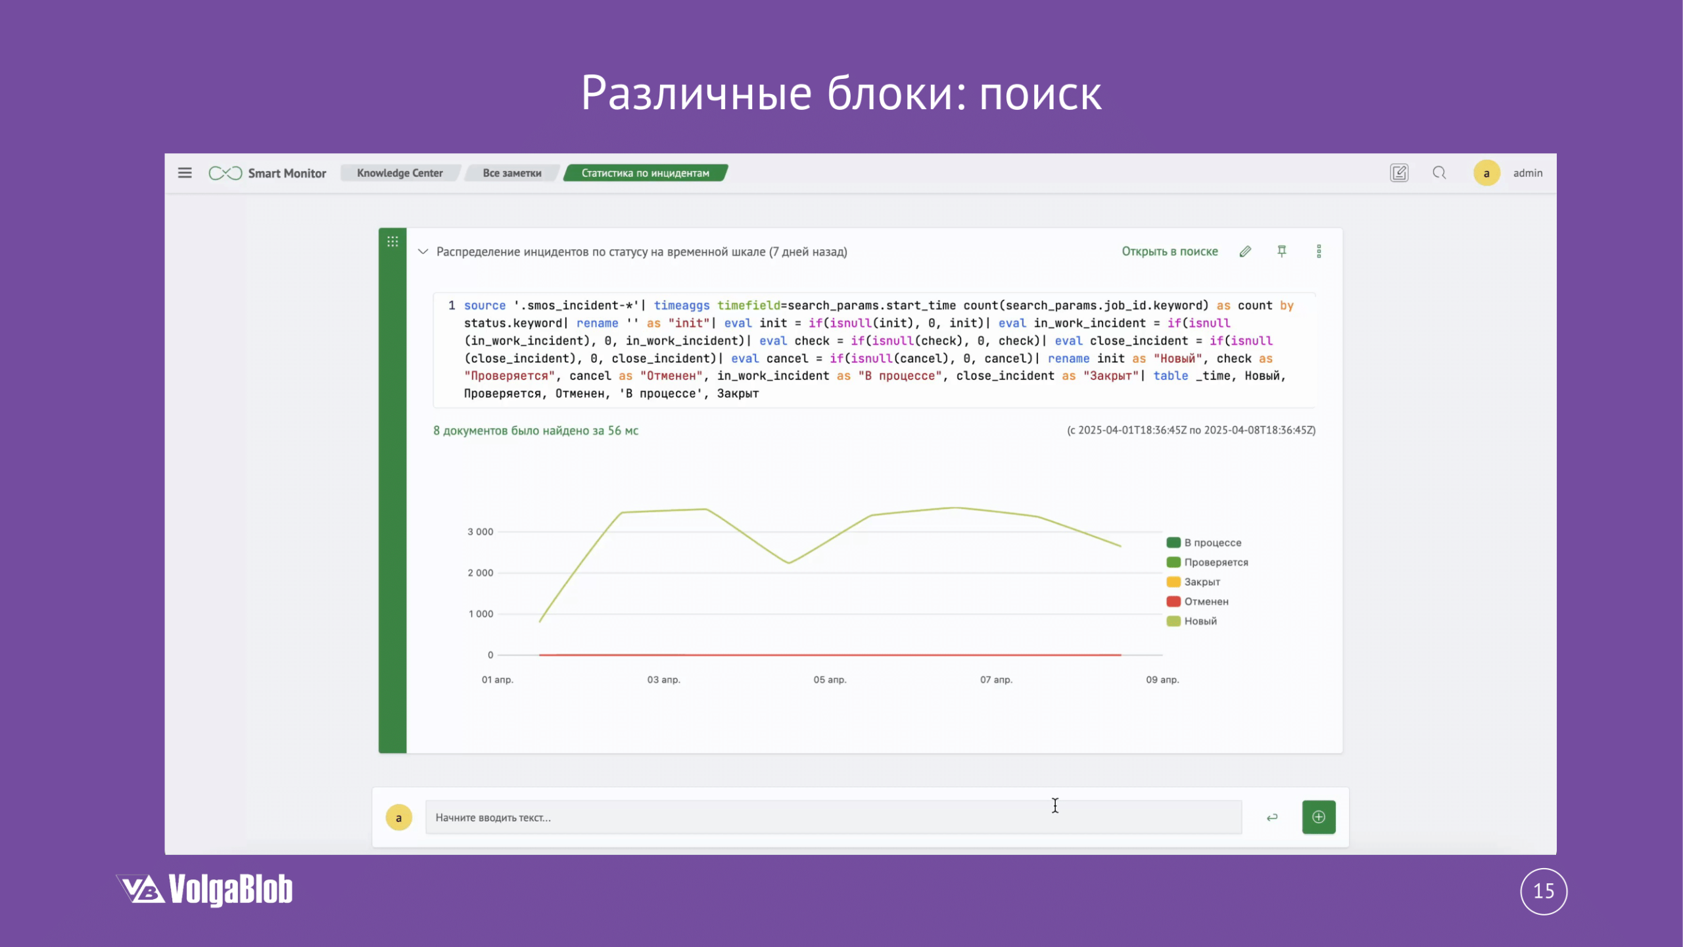Select the Статистика по инцидентам tab

coord(645,173)
